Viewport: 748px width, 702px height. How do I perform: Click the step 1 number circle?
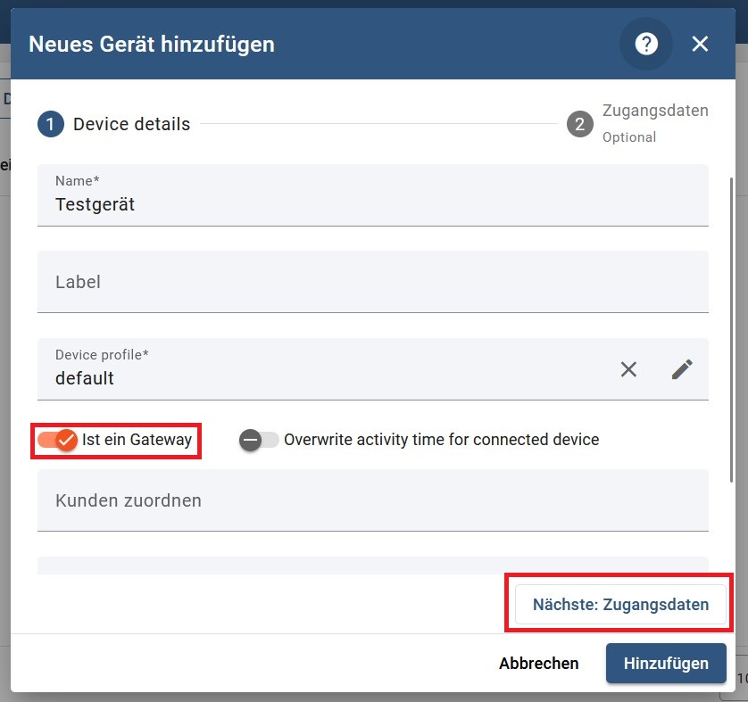pos(50,124)
